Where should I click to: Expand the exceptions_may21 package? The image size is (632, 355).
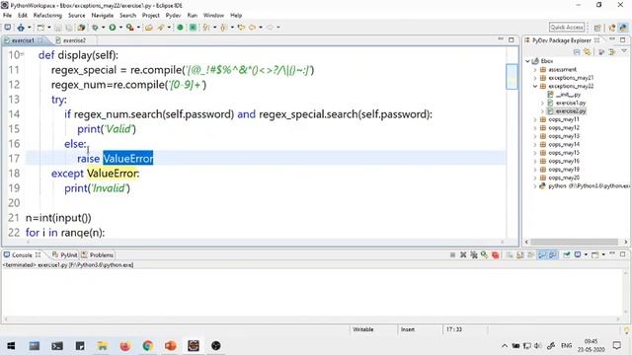tap(535, 78)
